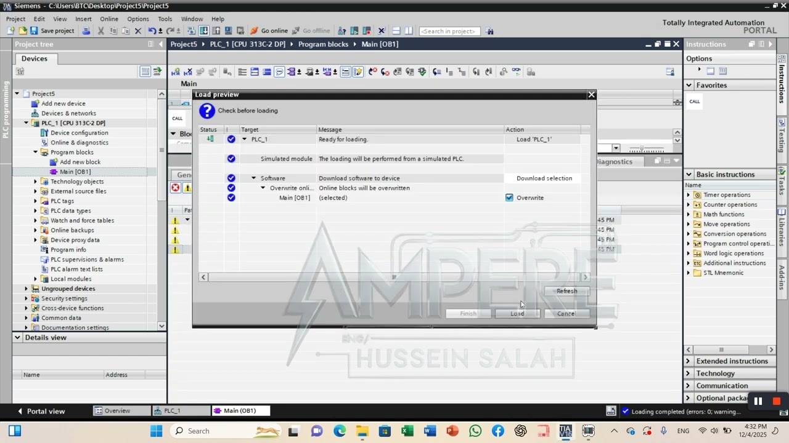Click the Insert network icon in editor toolbar
Viewport: 789px width, 443px height.
coord(175,72)
